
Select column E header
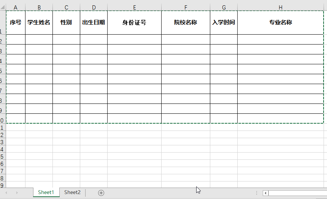click(x=135, y=8)
